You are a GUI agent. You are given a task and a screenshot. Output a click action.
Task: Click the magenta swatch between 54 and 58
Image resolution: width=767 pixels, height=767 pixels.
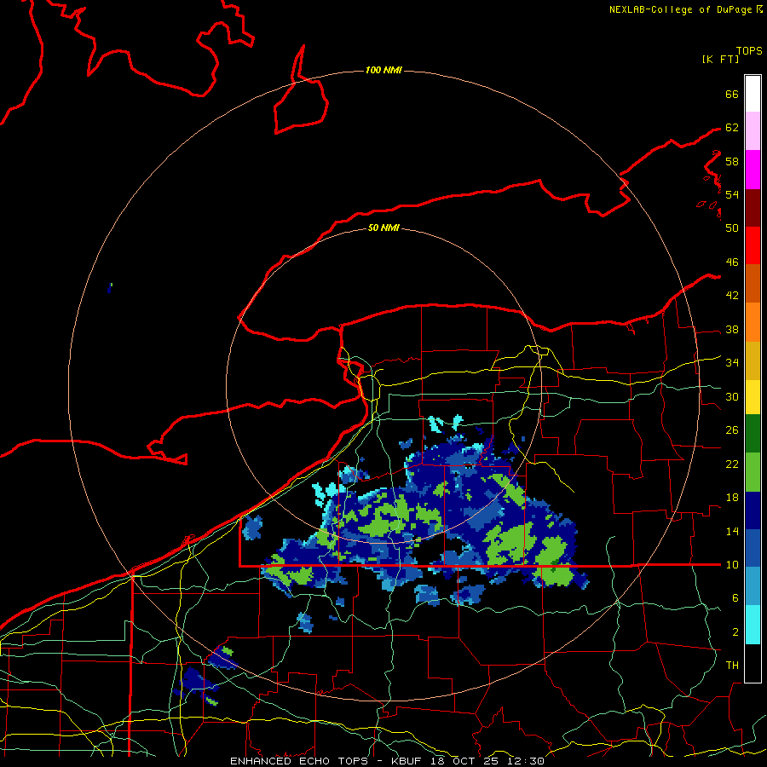click(753, 170)
